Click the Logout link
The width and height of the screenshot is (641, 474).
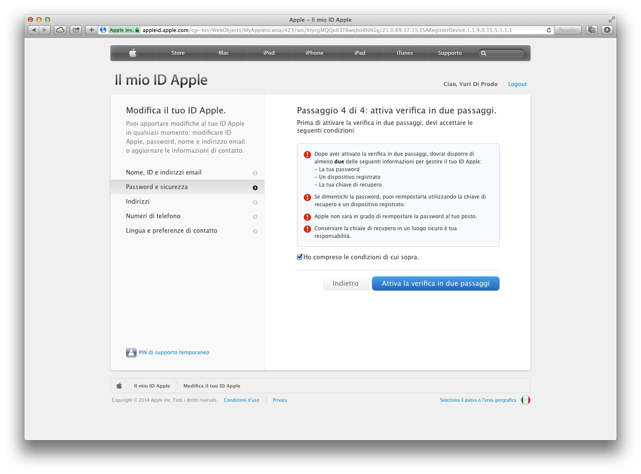click(518, 84)
